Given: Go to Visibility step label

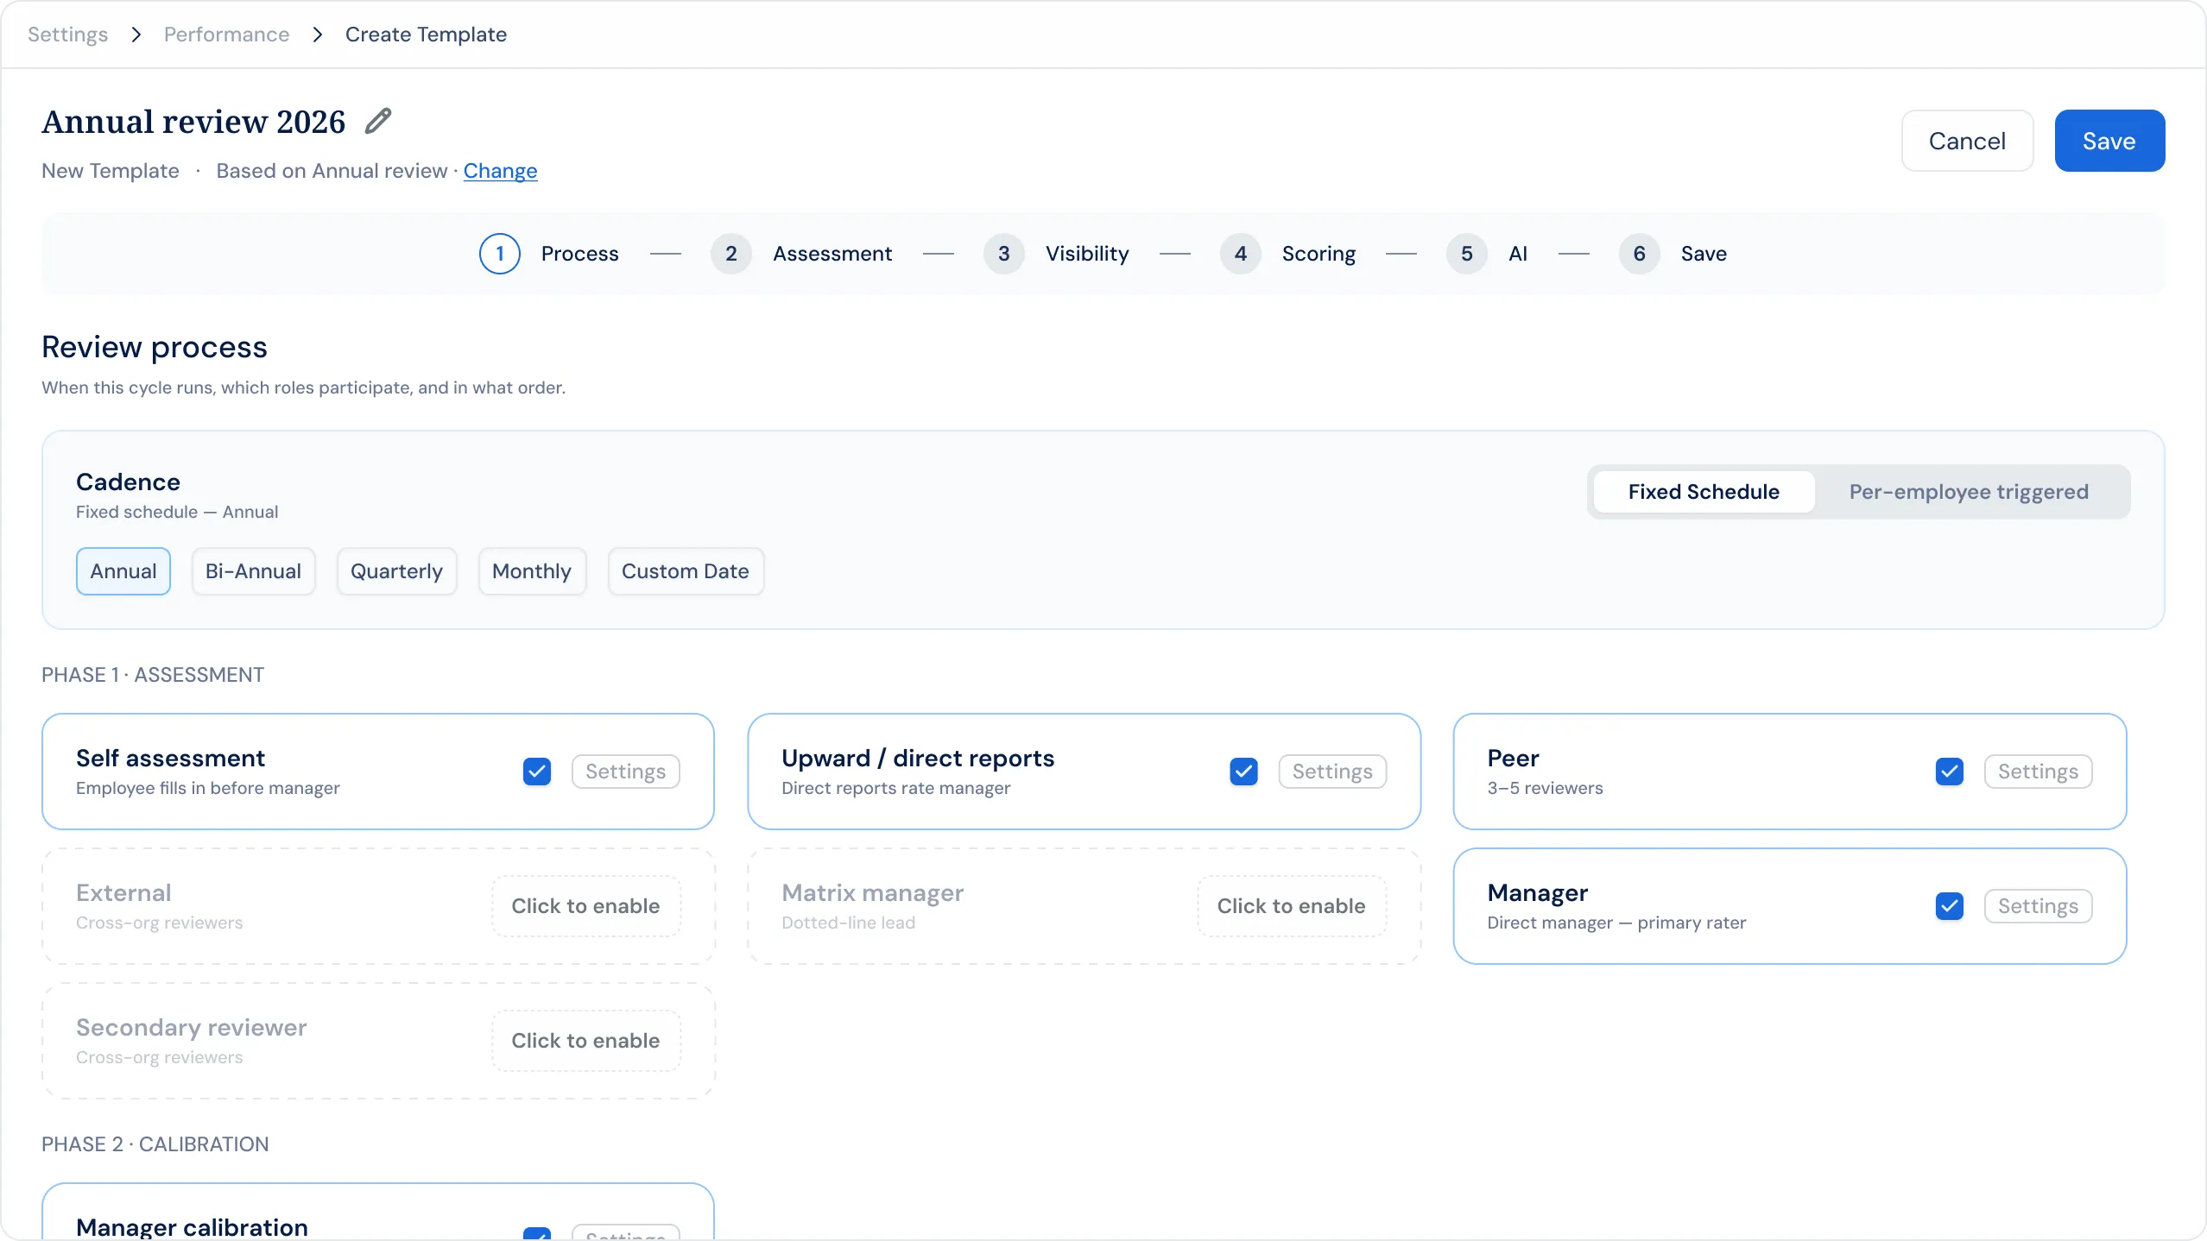Looking at the screenshot, I should (x=1087, y=254).
